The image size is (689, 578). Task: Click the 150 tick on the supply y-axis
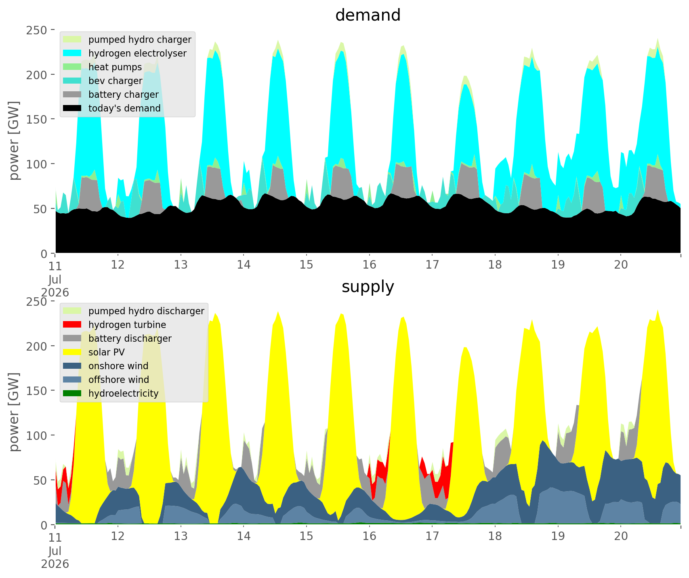37,391
